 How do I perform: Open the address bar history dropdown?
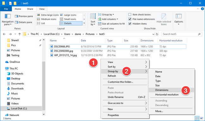pyautogui.click(x=153, y=34)
